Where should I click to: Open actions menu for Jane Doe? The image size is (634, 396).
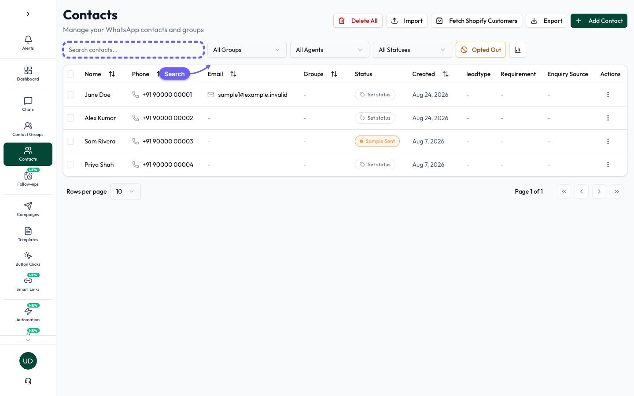tap(608, 95)
